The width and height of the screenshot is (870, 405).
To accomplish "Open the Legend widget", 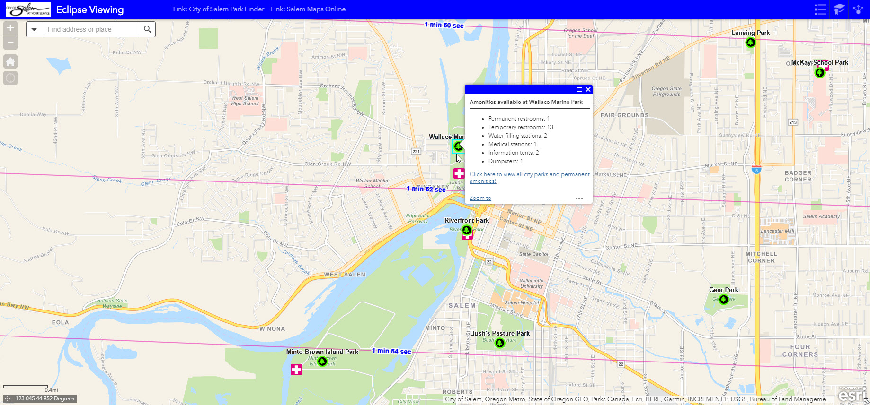I will coord(820,9).
